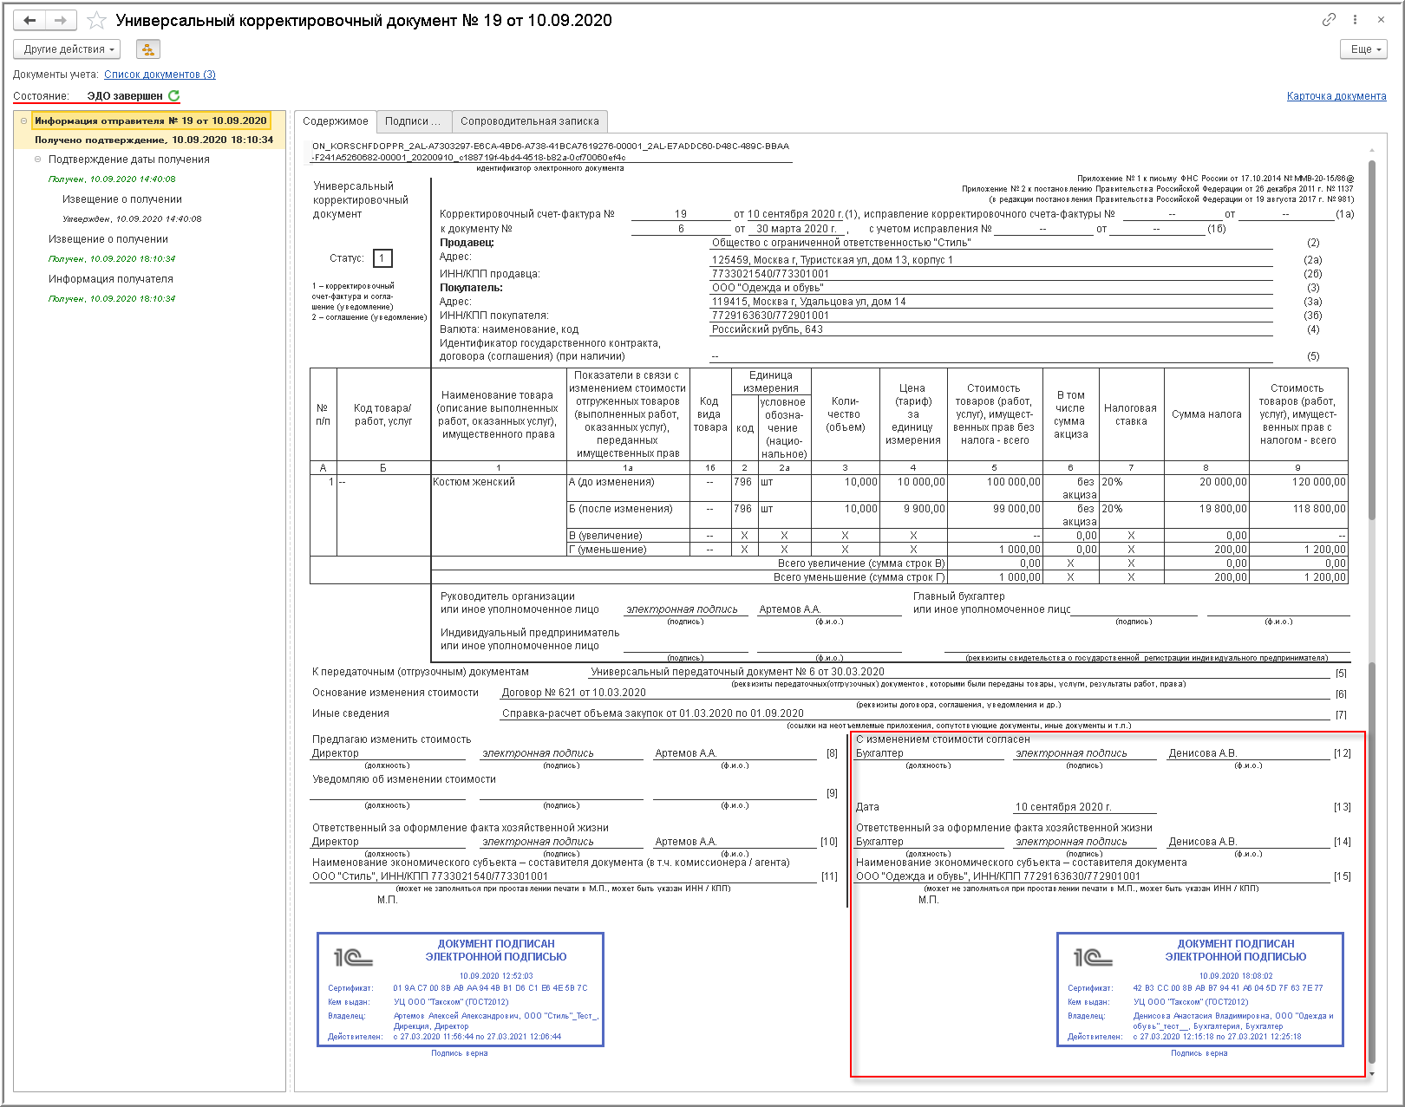Click seller address 125459, Москва text
Screen dimensions: 1405x1107
832,260
